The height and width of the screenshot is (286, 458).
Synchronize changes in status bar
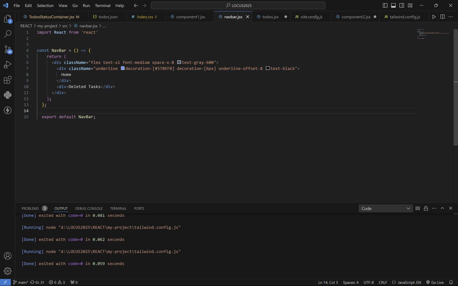click(x=37, y=282)
